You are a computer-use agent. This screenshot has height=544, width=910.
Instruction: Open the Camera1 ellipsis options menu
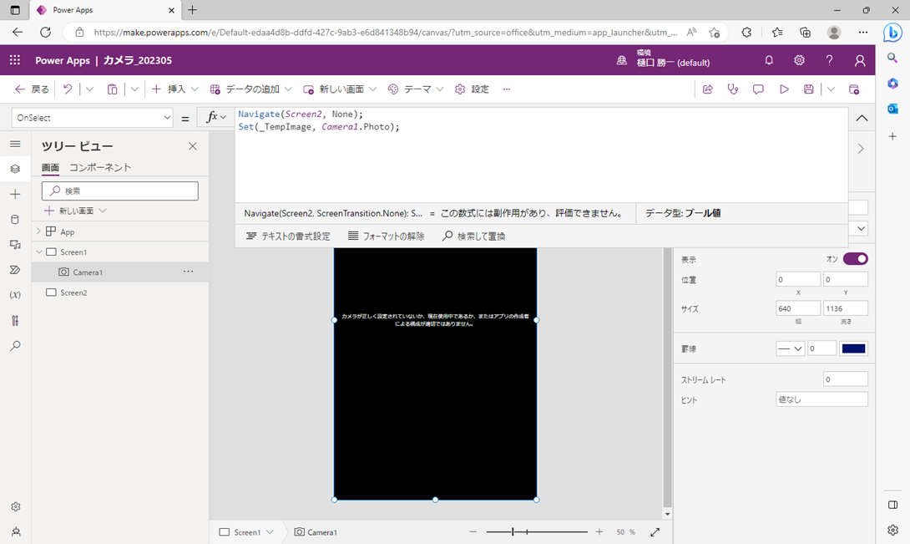click(188, 272)
